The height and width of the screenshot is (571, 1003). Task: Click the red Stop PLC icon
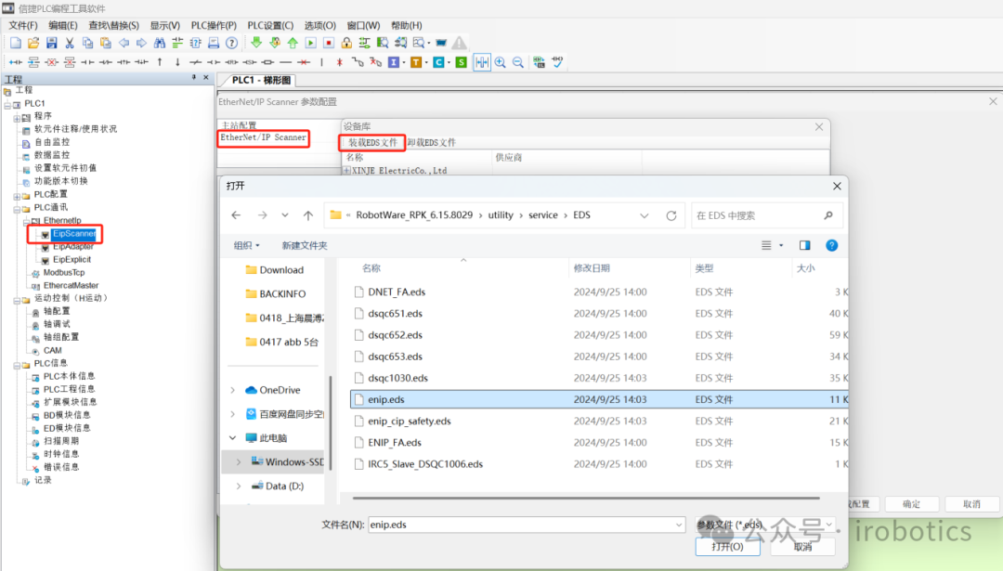328,43
